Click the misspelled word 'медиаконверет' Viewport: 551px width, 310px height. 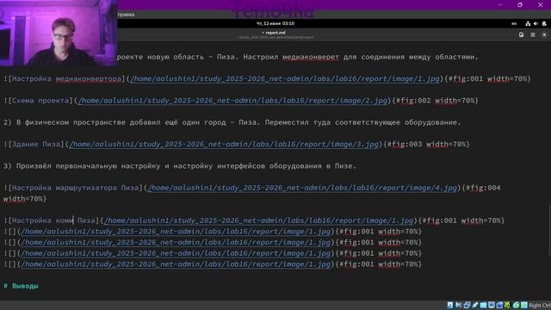pyautogui.click(x=311, y=57)
